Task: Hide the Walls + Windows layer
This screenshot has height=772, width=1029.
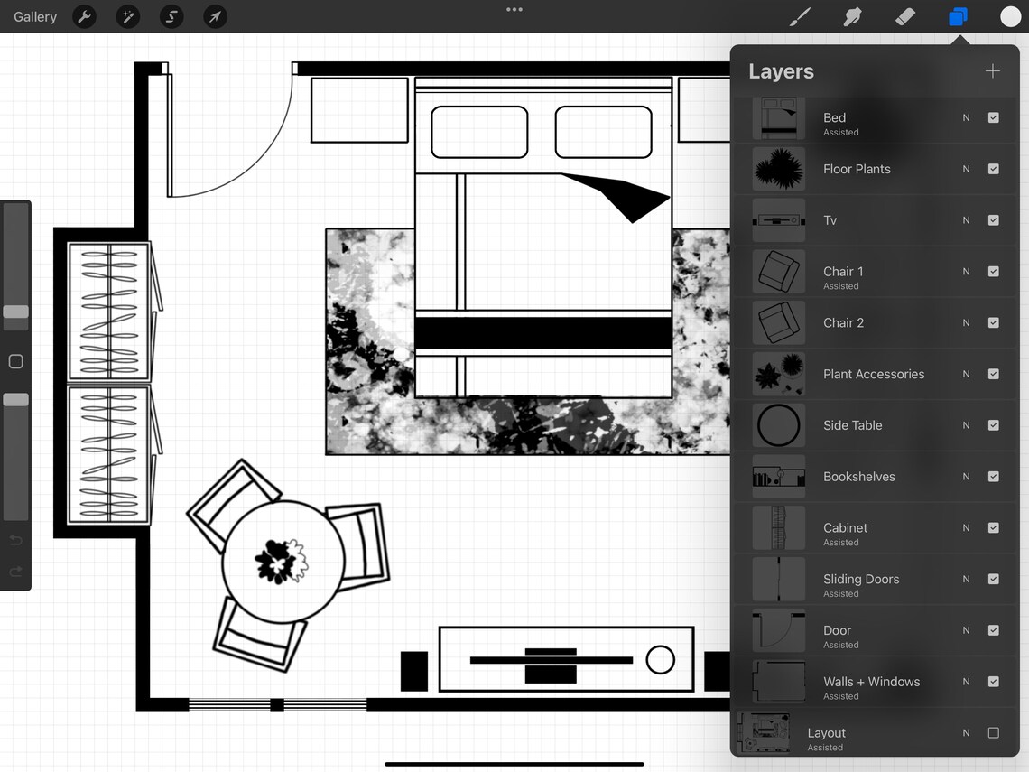Action: point(994,682)
